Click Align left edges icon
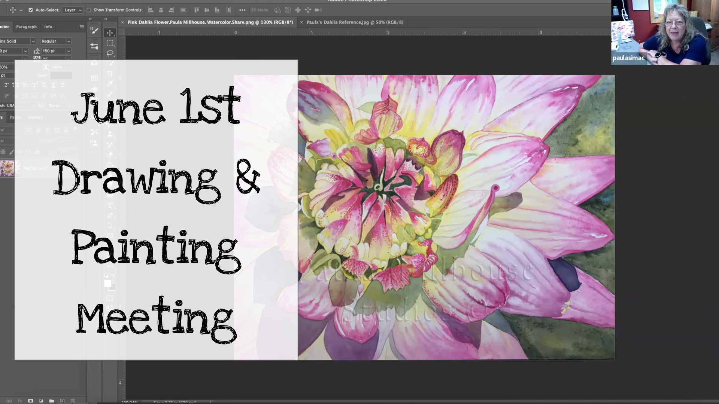 point(151,10)
